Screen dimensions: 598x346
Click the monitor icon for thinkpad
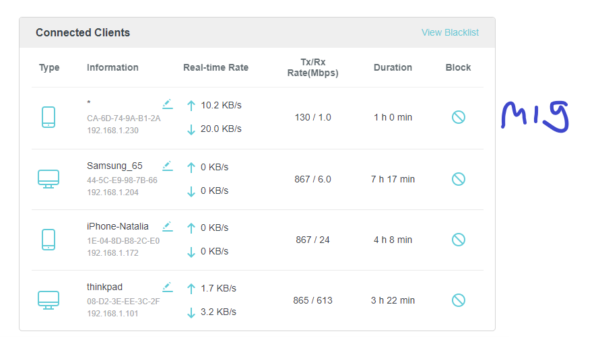[x=48, y=300]
